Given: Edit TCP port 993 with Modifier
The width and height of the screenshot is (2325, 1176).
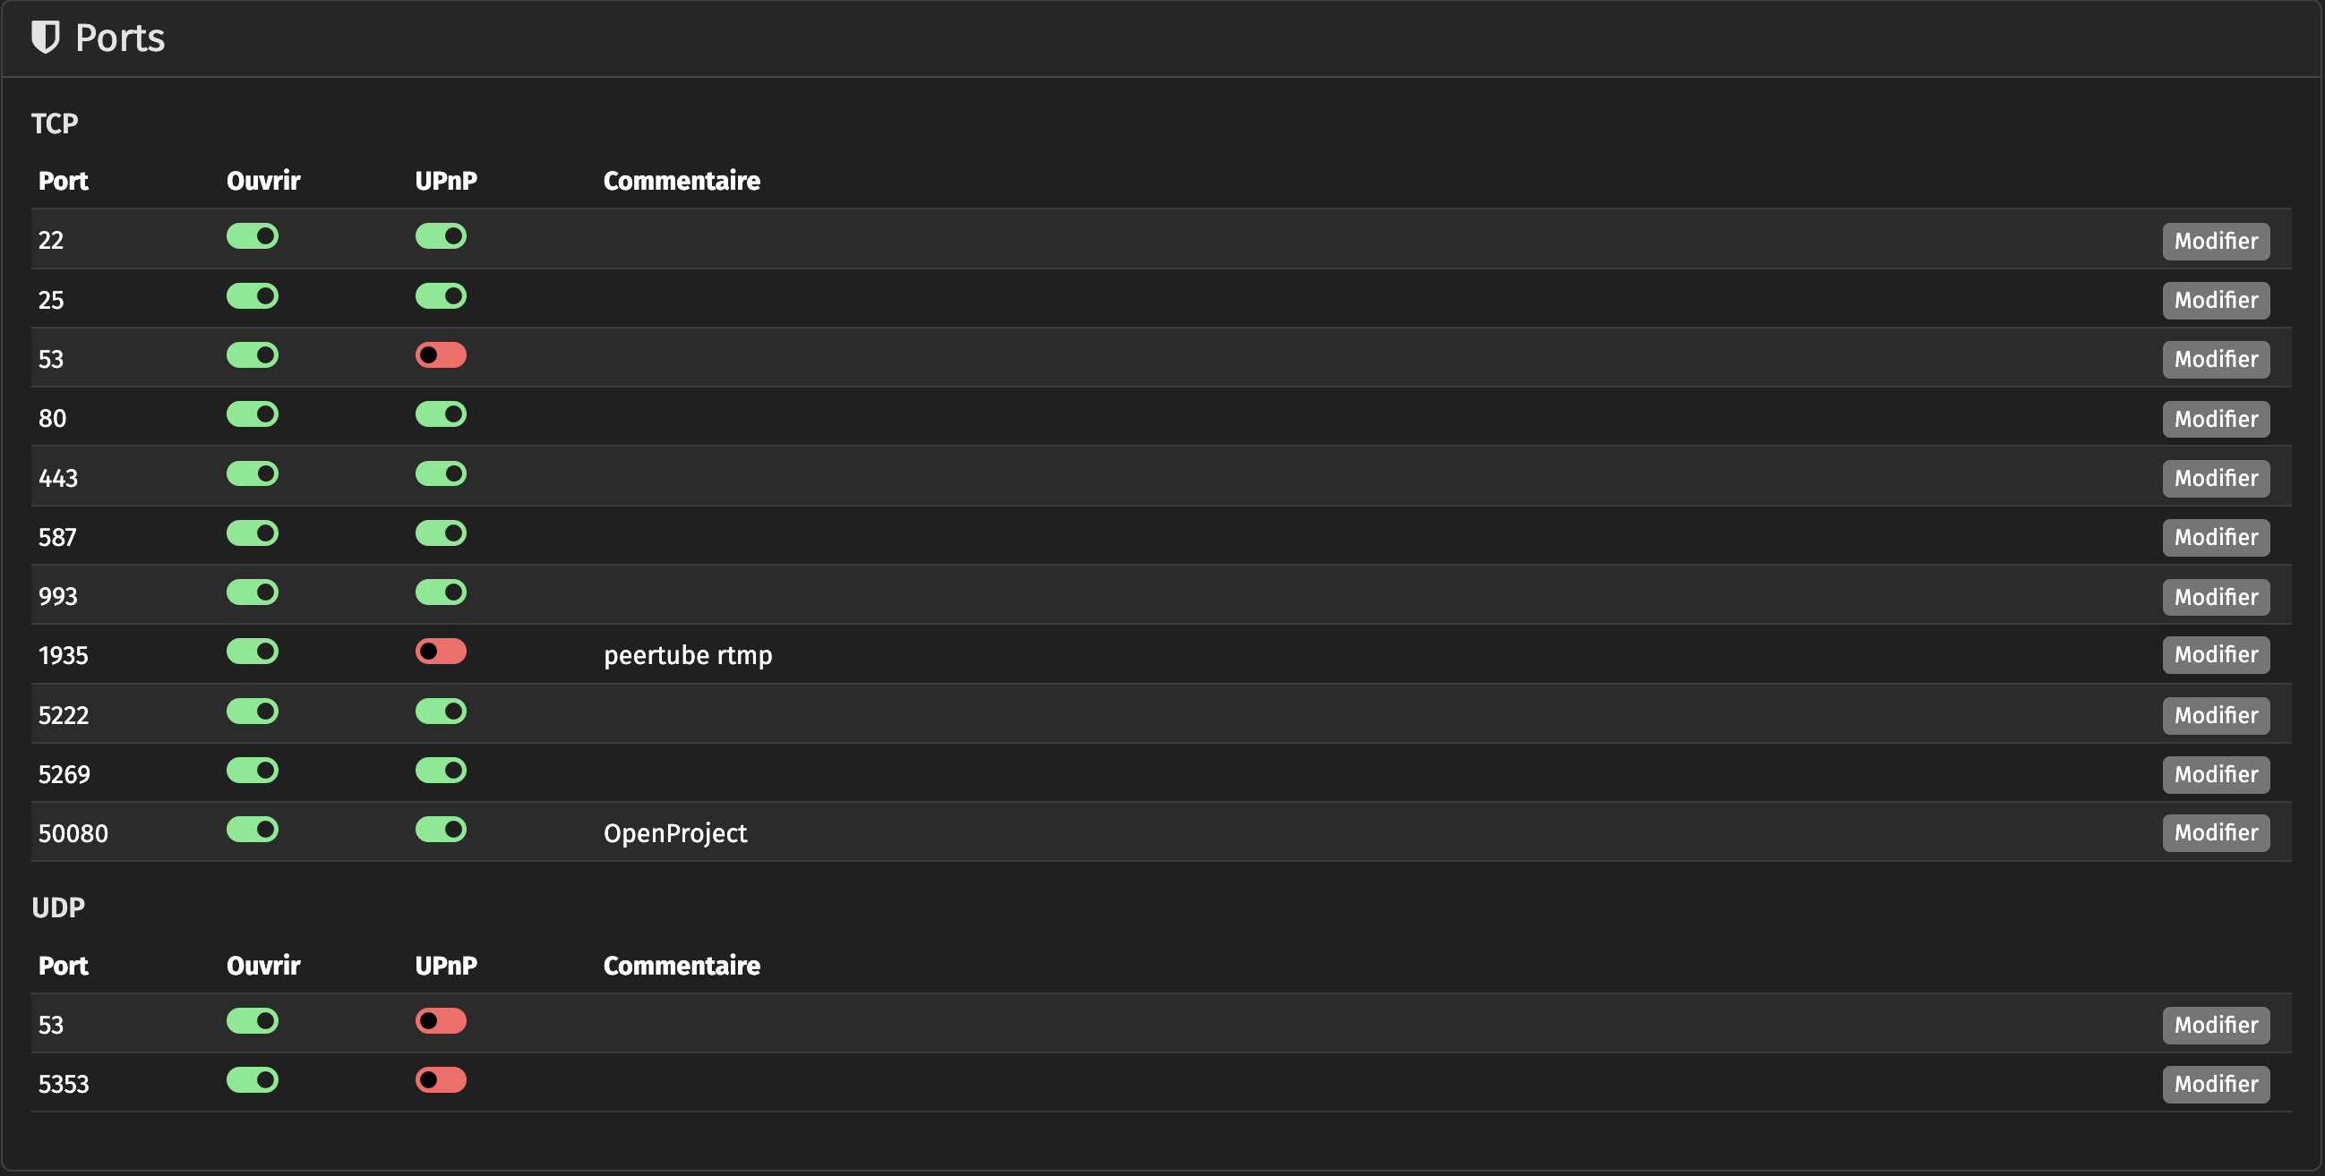Looking at the screenshot, I should pos(2215,597).
